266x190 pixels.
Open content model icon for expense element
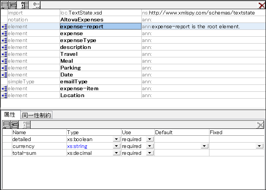[4, 34]
